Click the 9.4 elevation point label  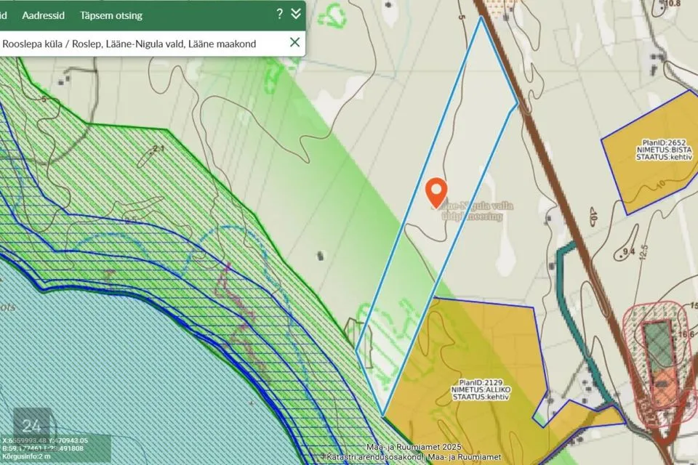(629, 252)
